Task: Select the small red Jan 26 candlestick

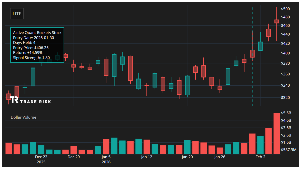Action: pos(220,88)
